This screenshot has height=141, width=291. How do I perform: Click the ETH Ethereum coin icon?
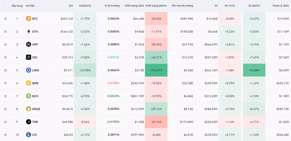(x=28, y=31)
